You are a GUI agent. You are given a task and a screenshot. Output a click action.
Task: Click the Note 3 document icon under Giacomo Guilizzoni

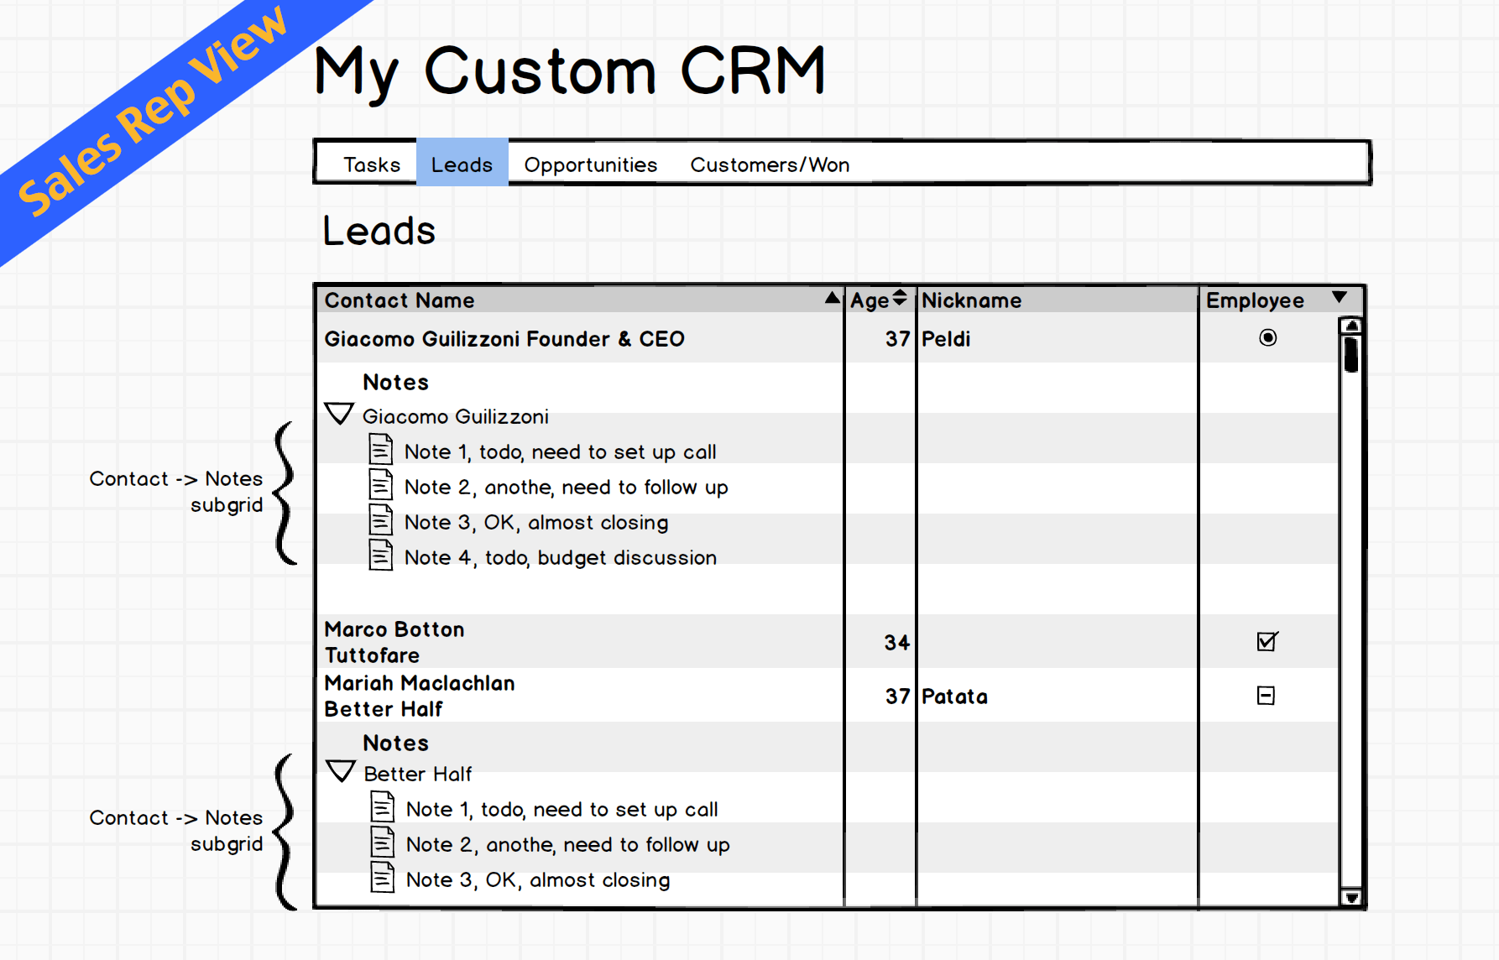click(x=381, y=520)
